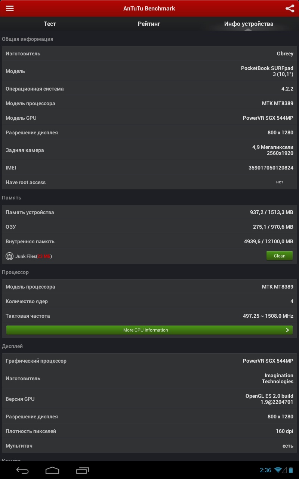Switch to the Рейтинг tab
Image resolution: width=299 pixels, height=479 pixels.
[149, 24]
